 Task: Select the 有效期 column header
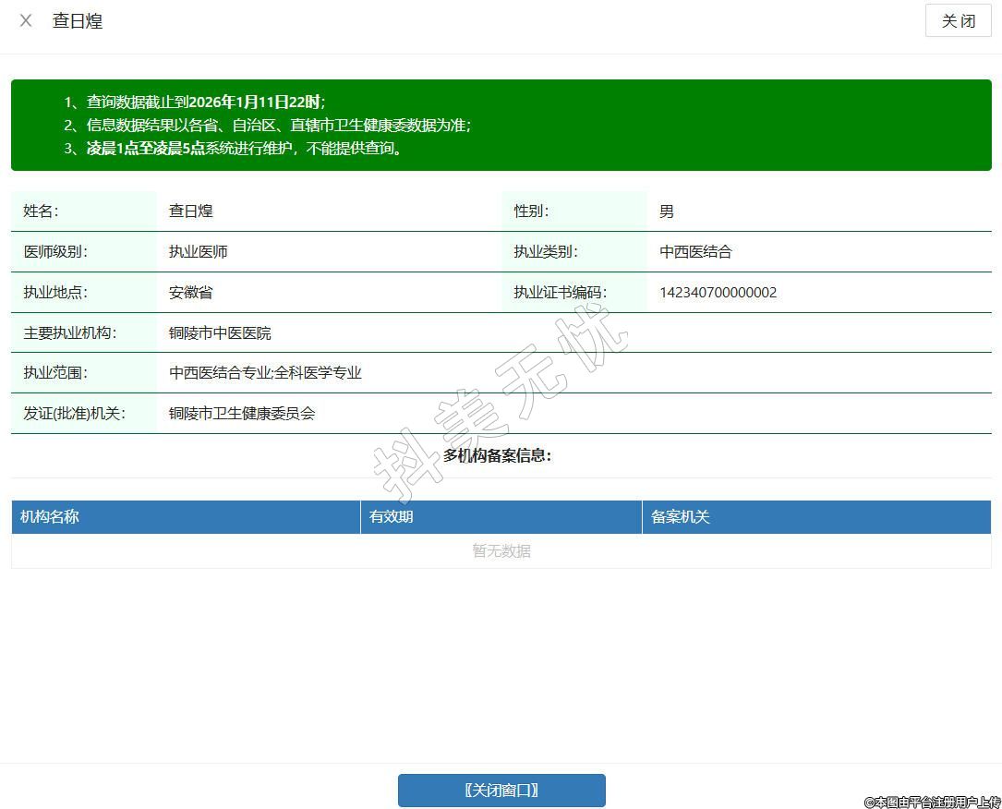click(x=392, y=517)
